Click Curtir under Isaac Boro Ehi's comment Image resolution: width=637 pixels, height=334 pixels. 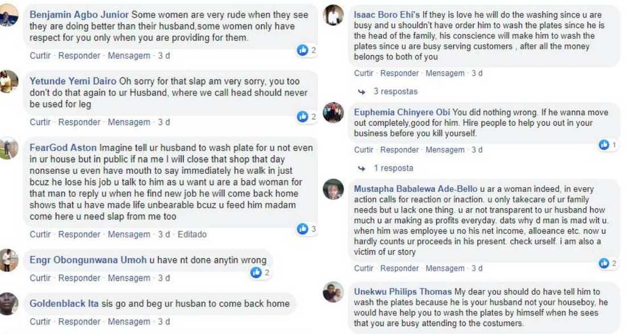365,73
